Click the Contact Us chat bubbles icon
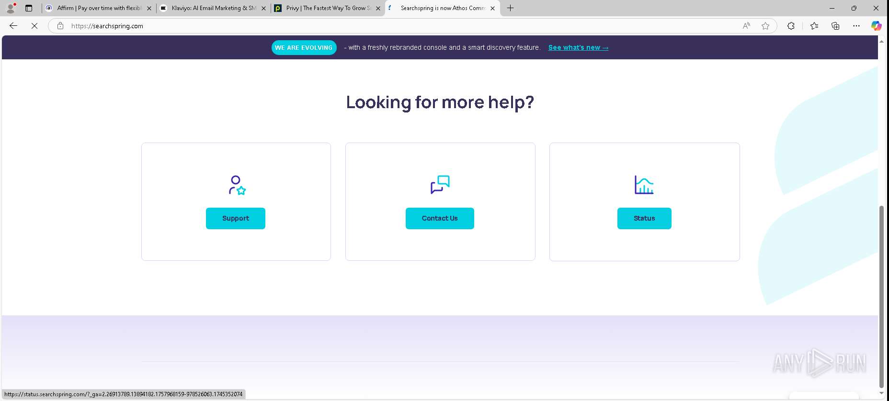 (x=440, y=185)
